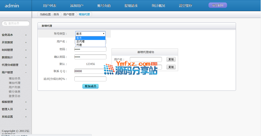Open the 账号类型 dropdown arrow
This screenshot has width=261, height=136.
click(103, 34)
